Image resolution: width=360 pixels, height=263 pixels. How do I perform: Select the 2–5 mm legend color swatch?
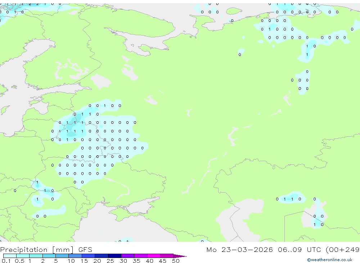(49, 256)
